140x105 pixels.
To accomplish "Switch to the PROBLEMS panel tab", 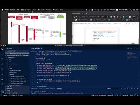I will (x=34, y=88).
